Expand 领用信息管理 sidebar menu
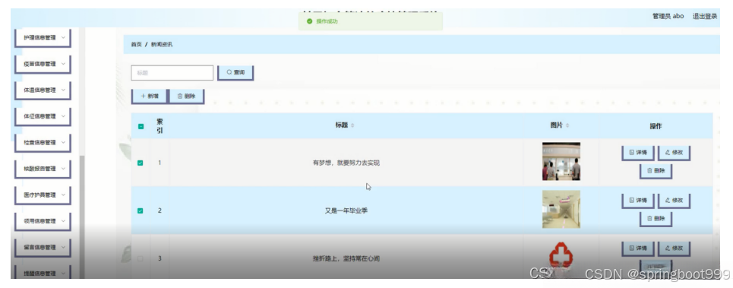The height and width of the screenshot is (288, 733). (43, 221)
